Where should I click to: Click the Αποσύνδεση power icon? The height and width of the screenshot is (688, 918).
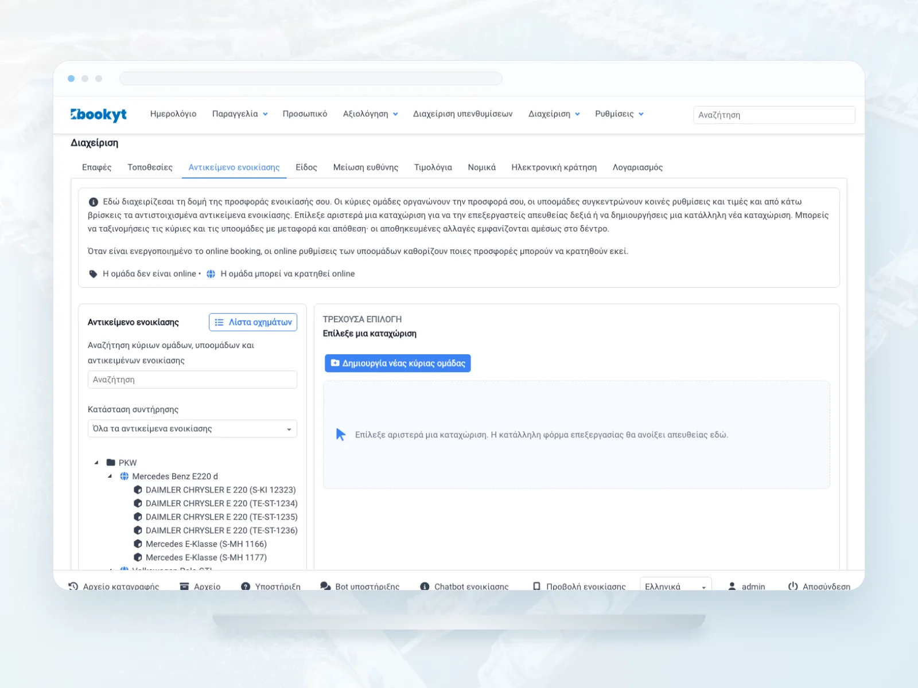793,587
